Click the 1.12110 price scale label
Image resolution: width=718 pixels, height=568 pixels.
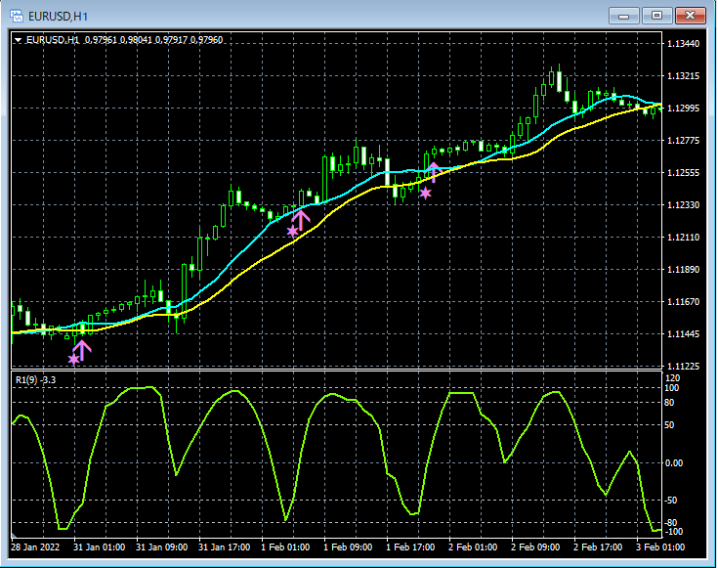[x=683, y=238]
